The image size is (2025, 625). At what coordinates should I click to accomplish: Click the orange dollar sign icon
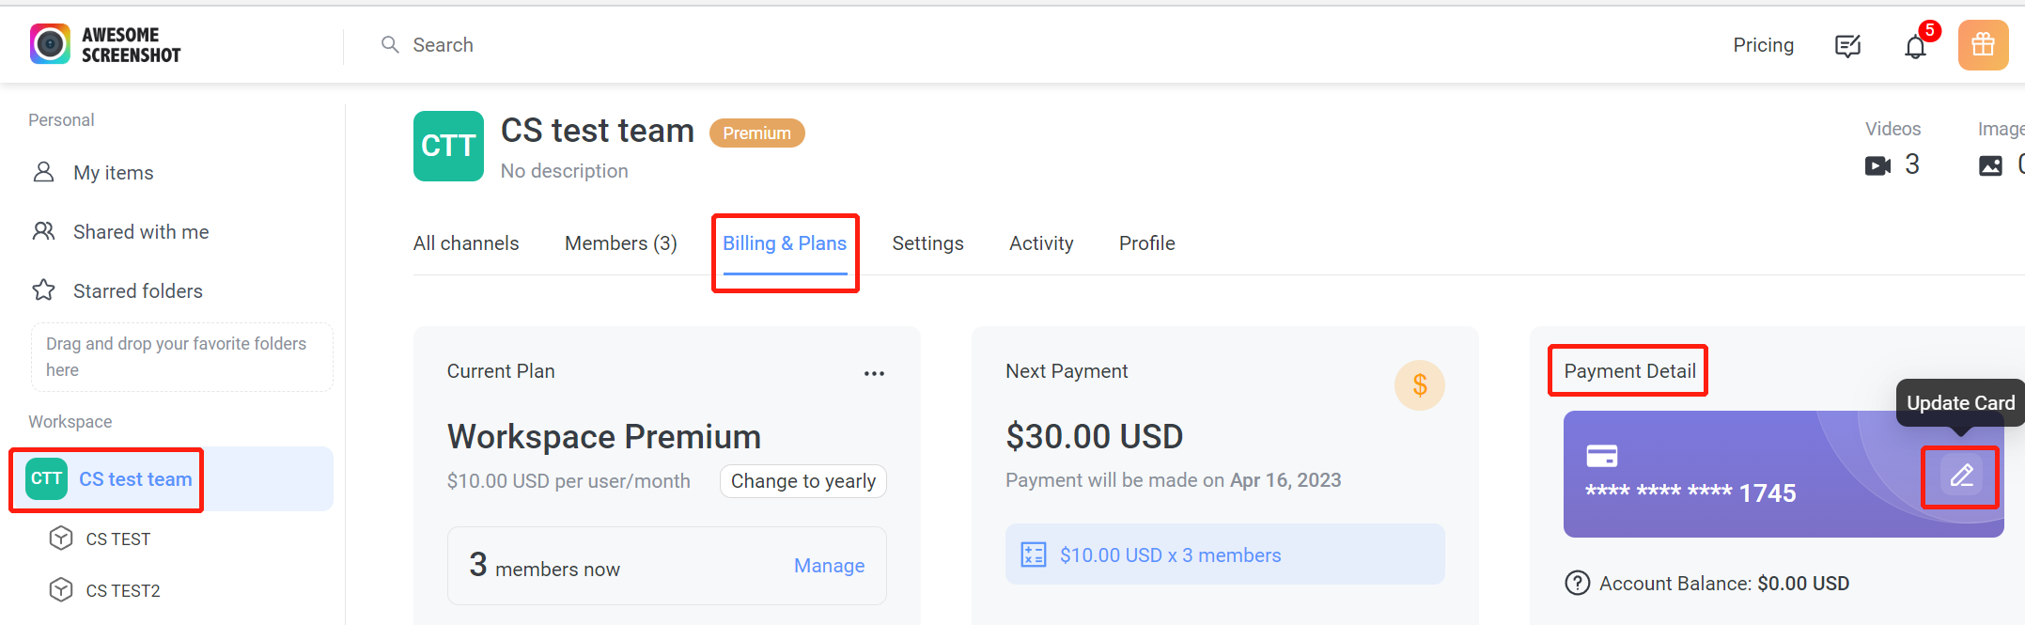[x=1419, y=385]
